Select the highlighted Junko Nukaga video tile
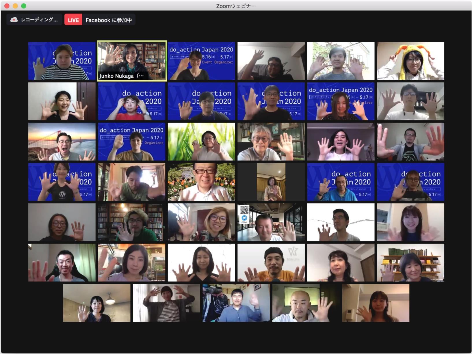Screen dimensions: 472x354 coord(132,61)
